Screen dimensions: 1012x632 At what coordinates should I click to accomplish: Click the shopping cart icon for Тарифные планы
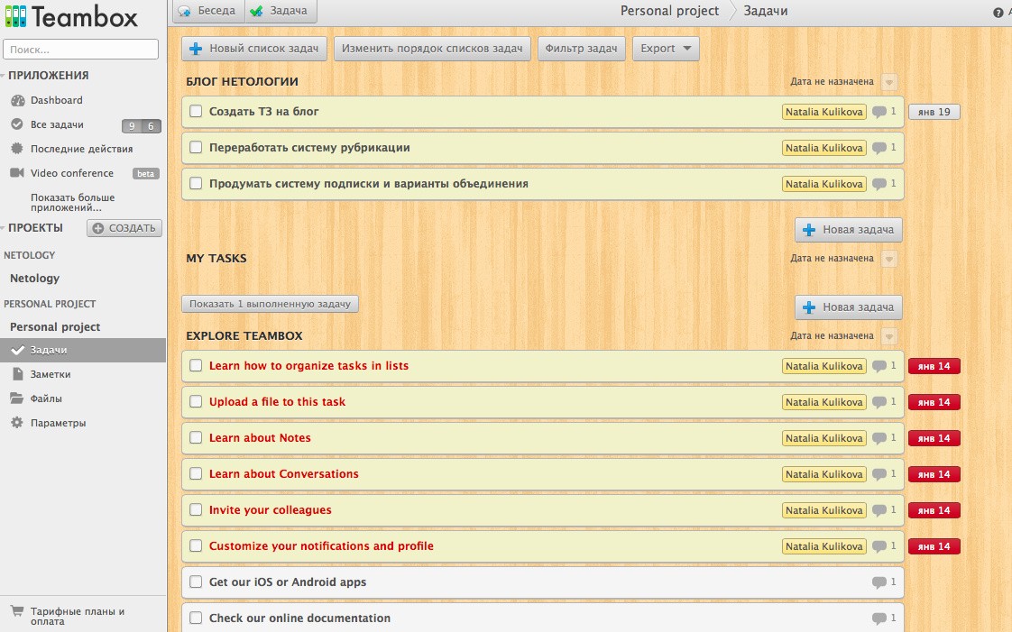pos(17,612)
